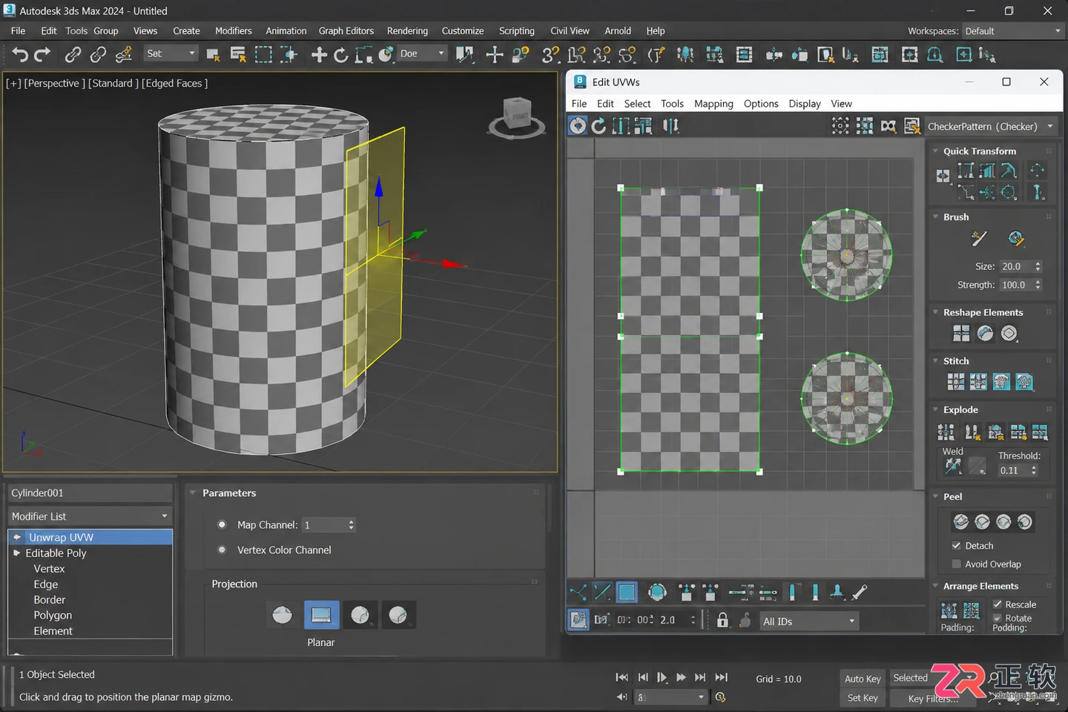Select the Edge sub-object mode icon in Edit UVWs
The width and height of the screenshot is (1068, 712).
coord(602,592)
